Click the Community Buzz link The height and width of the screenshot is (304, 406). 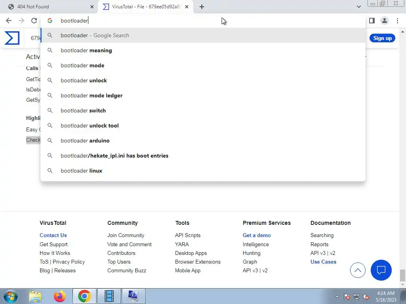[x=127, y=271]
